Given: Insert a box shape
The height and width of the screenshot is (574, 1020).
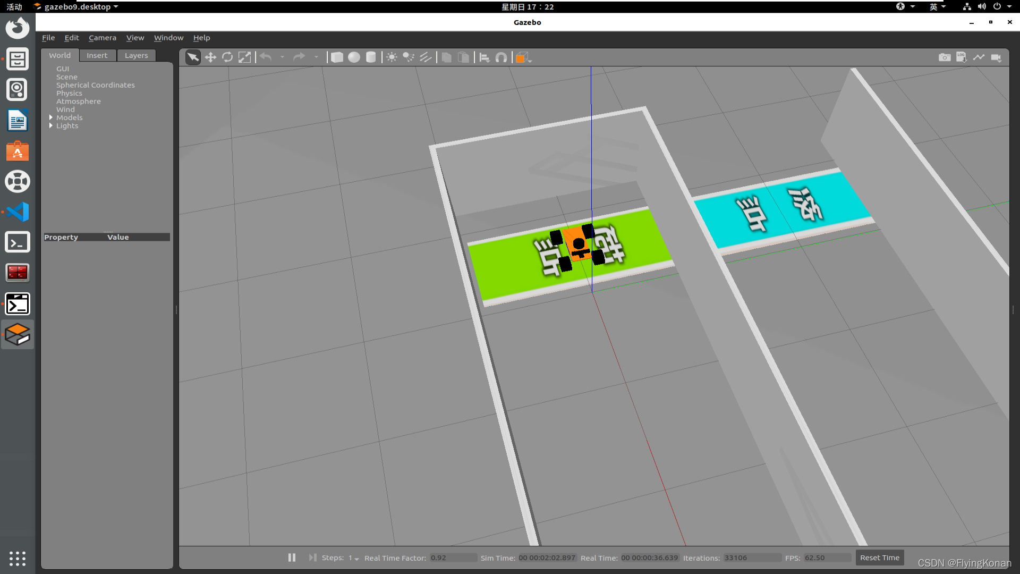Looking at the screenshot, I should coord(337,57).
